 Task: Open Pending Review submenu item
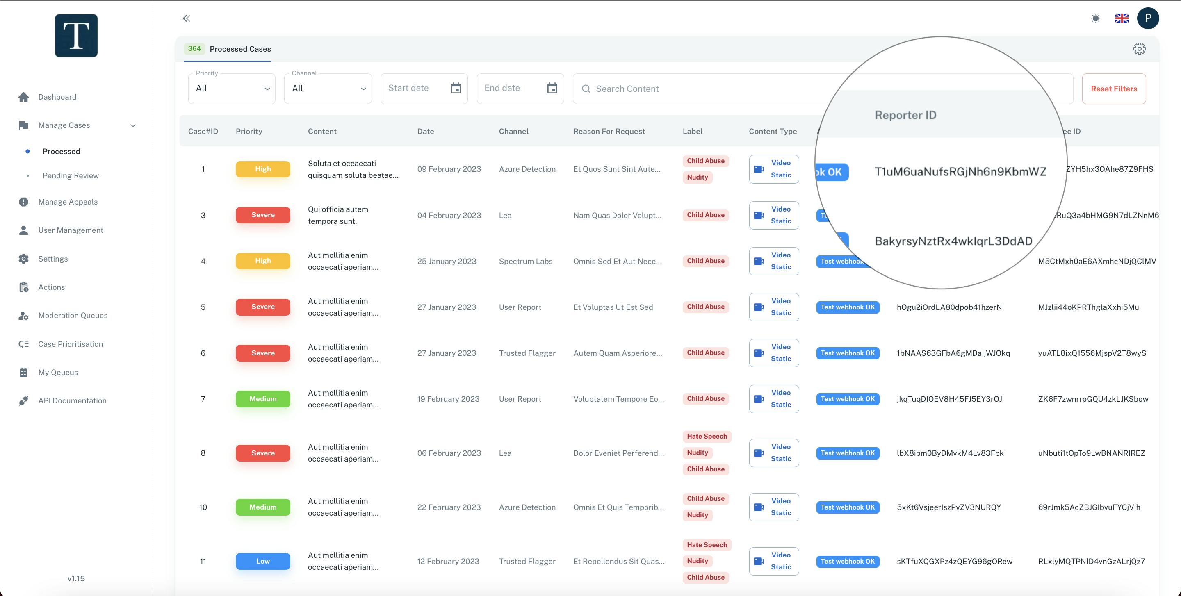71,175
